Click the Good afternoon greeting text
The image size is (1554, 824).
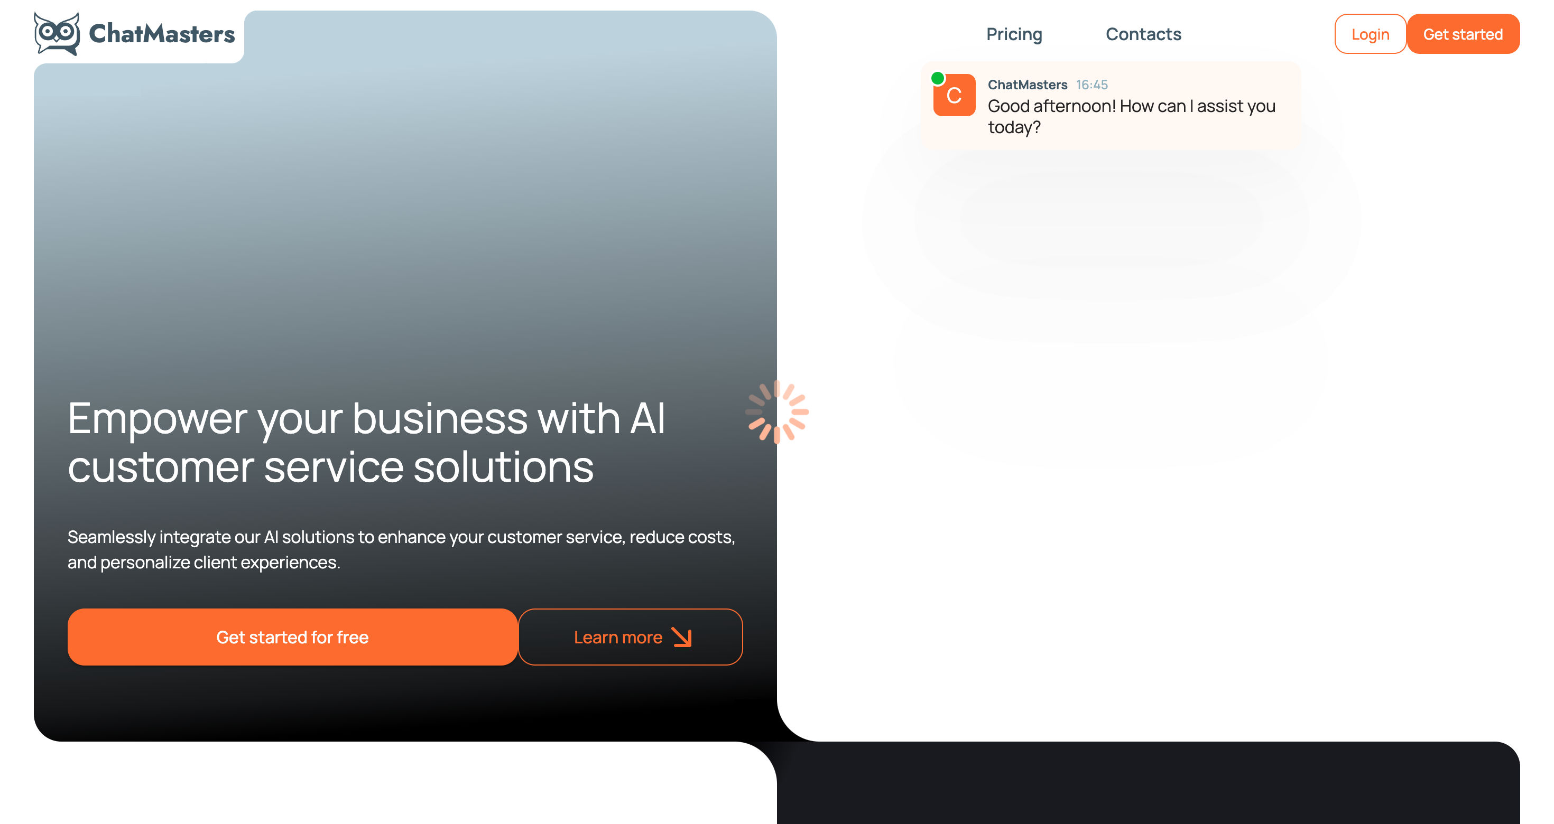click(1131, 116)
